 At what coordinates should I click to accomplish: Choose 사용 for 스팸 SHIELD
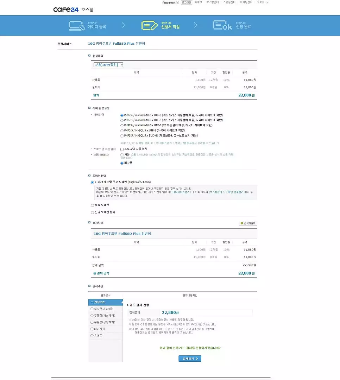coord(122,154)
